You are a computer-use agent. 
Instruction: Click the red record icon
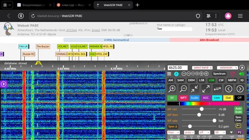[x=233, y=74]
